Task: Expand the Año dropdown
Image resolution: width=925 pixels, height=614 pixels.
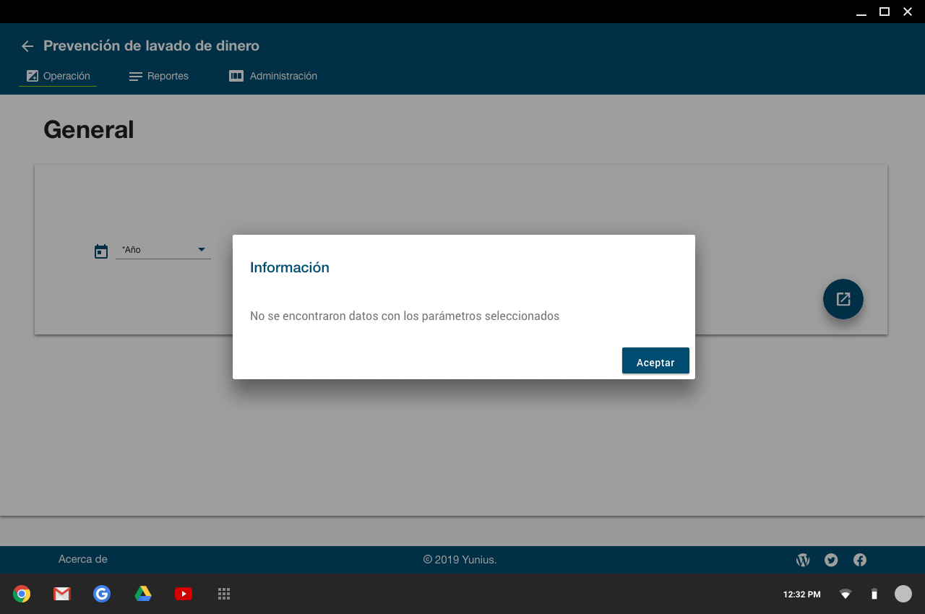Action: [163, 250]
